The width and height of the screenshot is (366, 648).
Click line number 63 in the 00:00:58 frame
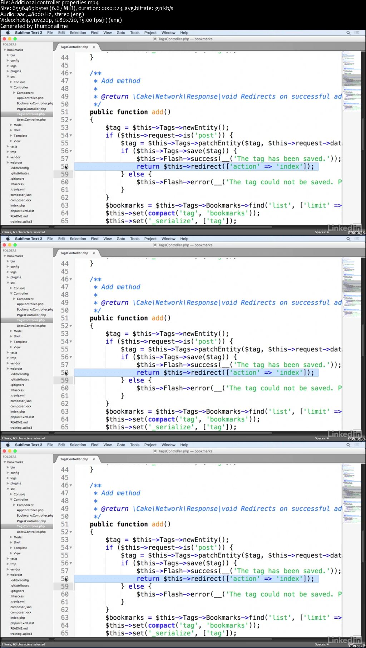coord(65,411)
